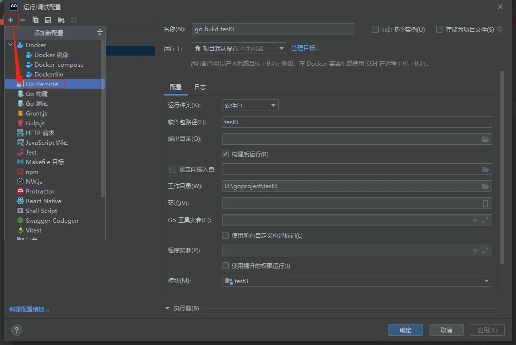Screen dimensions: 516x345
Task: Click the 取消 button
Action: click(x=446, y=330)
